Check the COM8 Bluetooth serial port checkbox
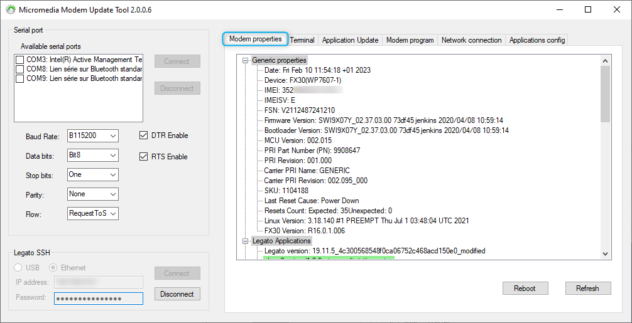The height and width of the screenshot is (323, 632). [20, 70]
